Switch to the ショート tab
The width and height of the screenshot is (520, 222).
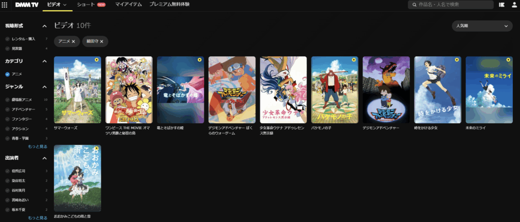click(86, 5)
